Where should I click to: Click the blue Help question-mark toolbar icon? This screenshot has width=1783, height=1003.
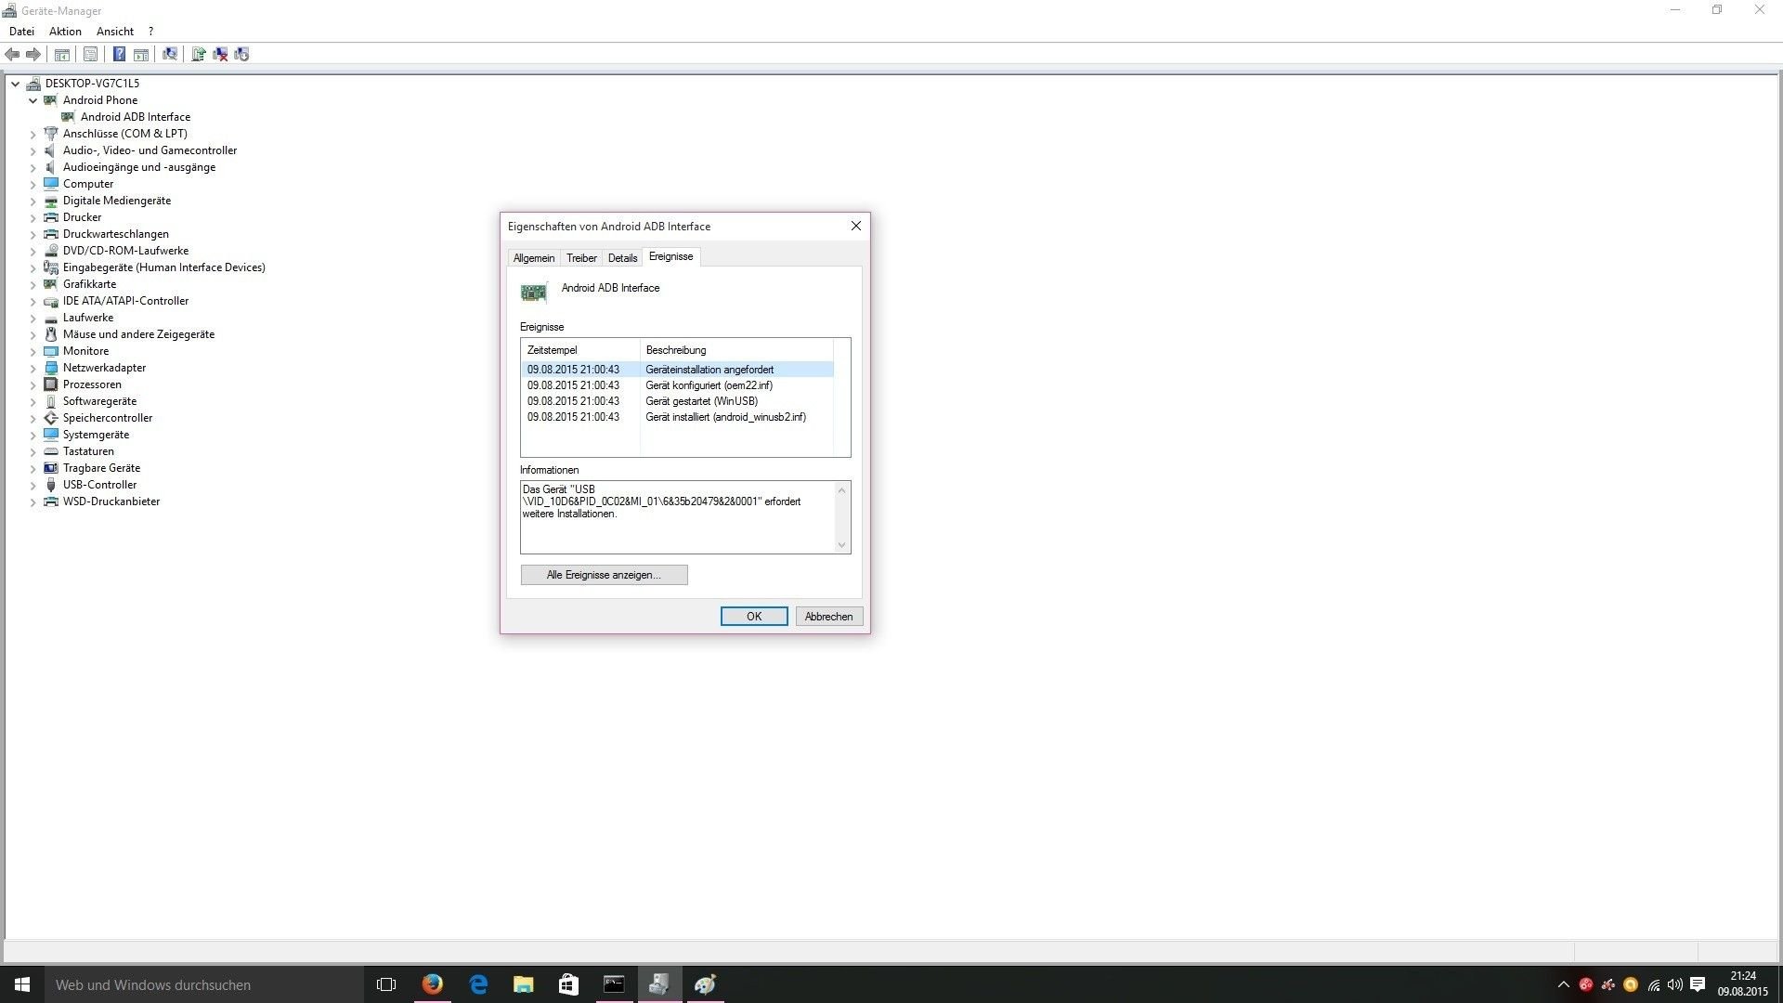(x=119, y=55)
